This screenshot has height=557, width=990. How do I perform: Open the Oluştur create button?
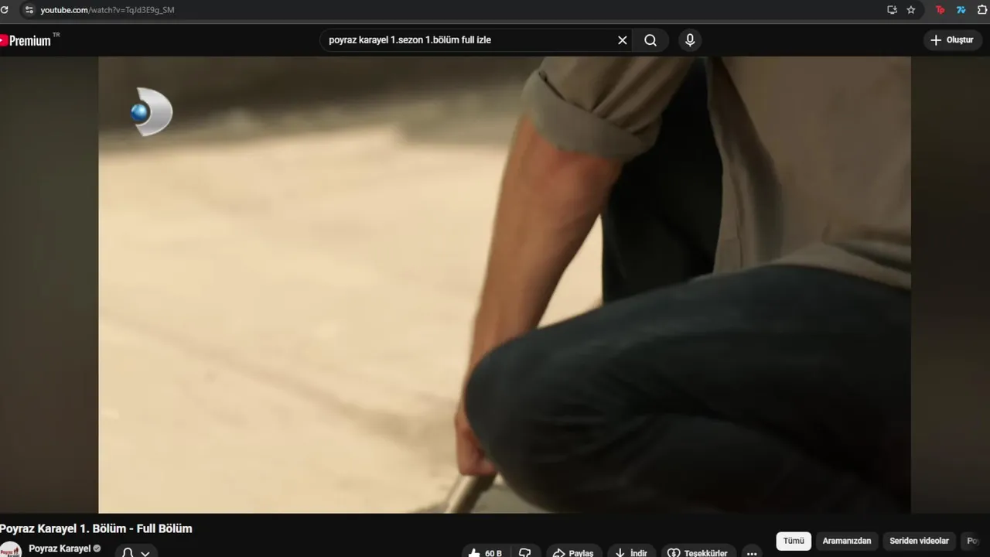[952, 40]
